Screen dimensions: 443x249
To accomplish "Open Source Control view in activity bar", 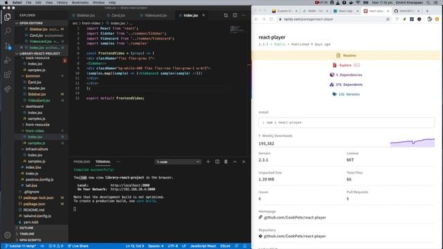I will 8,46.
